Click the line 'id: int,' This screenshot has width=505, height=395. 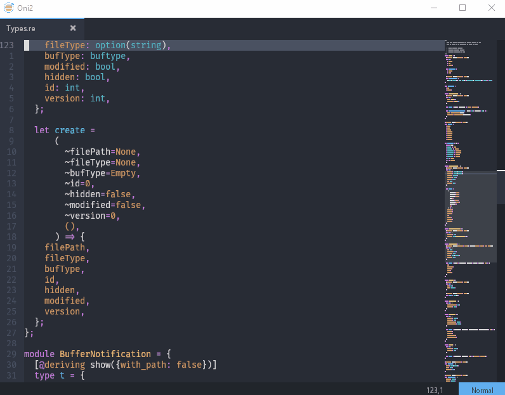coord(65,88)
